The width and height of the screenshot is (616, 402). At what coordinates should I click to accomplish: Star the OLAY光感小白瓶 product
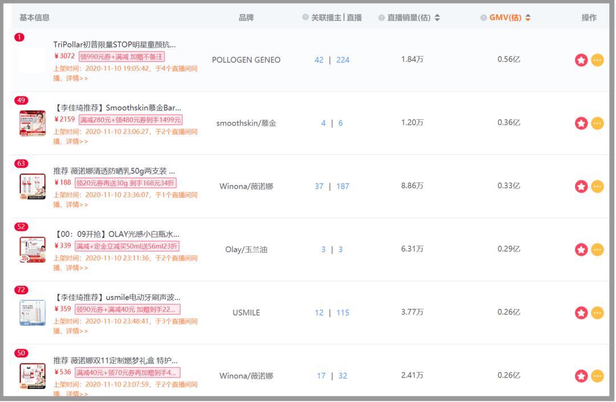581,250
